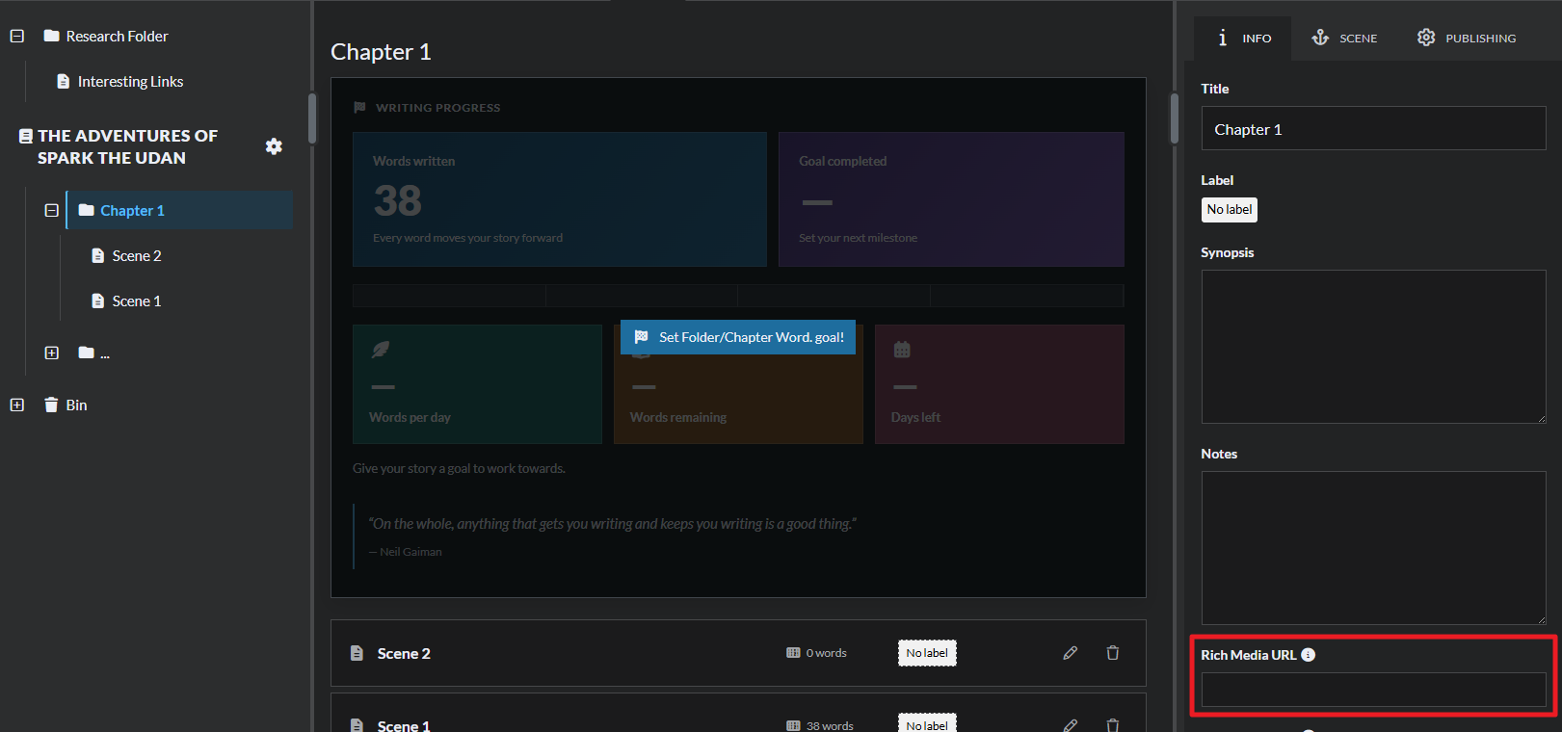Open Scene 2 from the chapter list

click(404, 653)
